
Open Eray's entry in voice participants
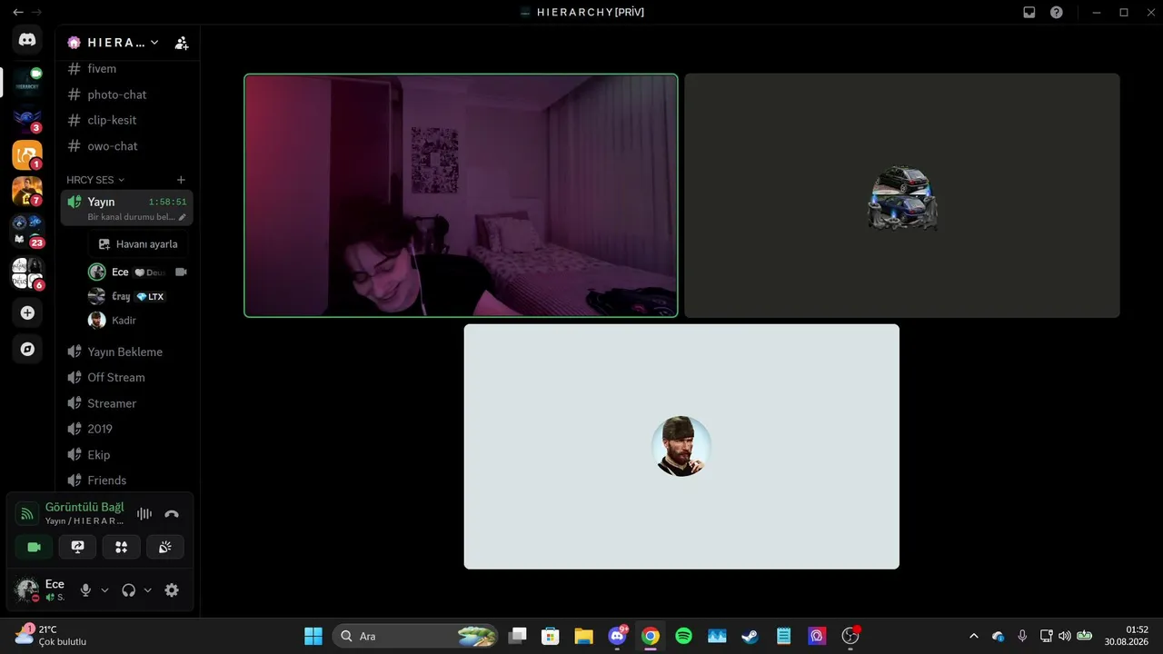(138, 296)
